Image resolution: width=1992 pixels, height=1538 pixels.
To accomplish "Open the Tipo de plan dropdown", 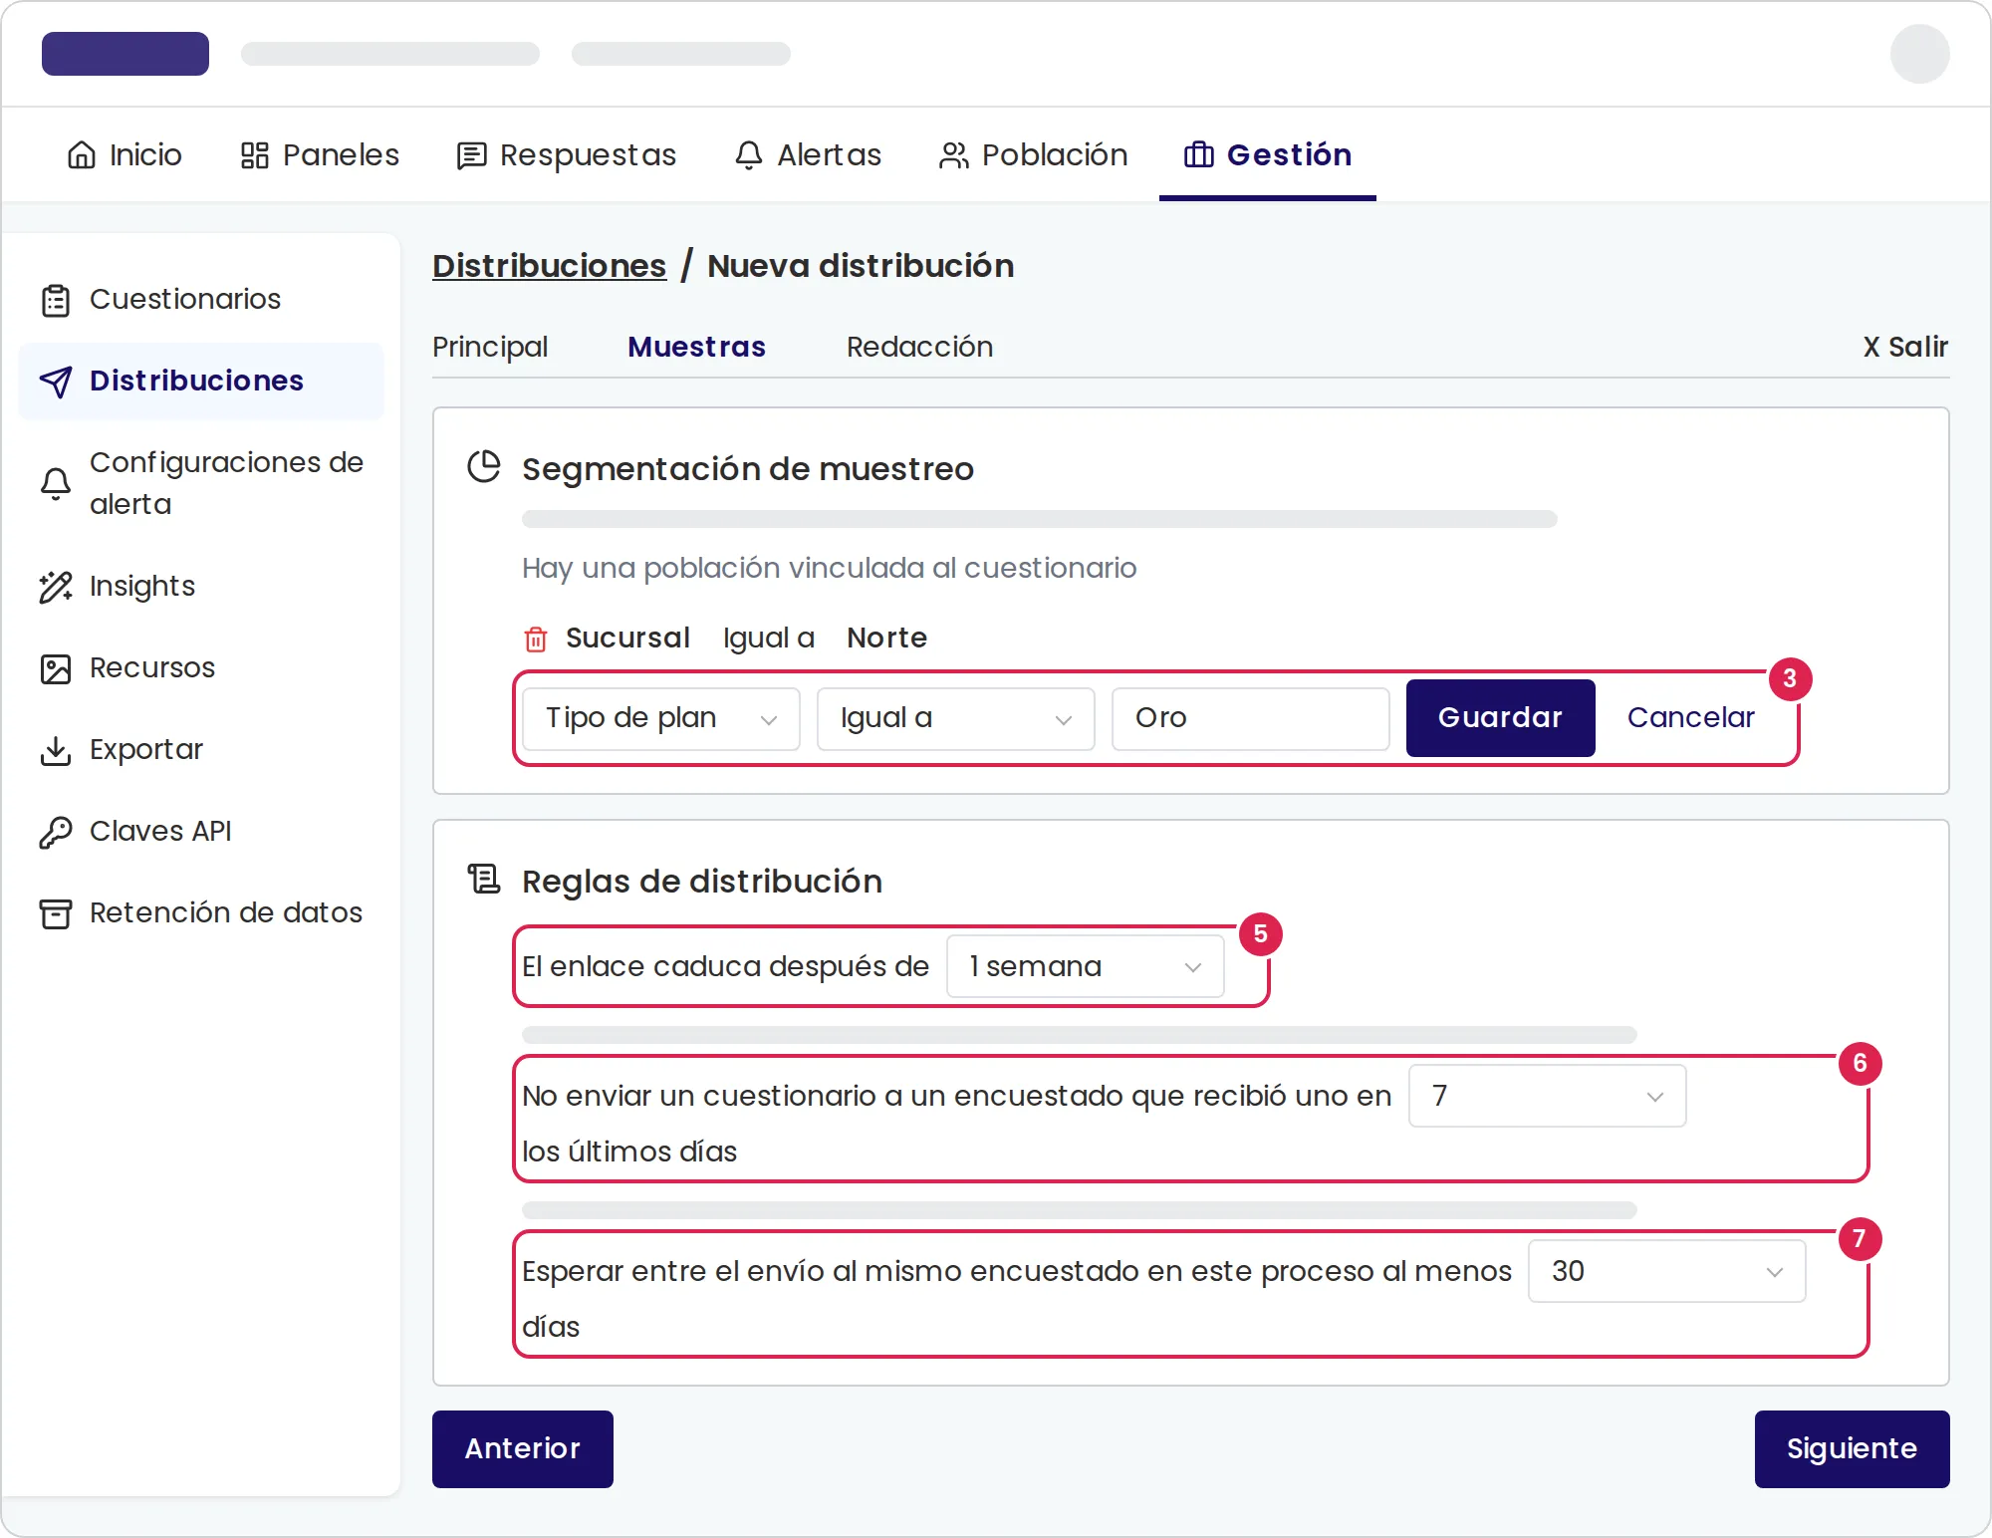I will 661,718.
